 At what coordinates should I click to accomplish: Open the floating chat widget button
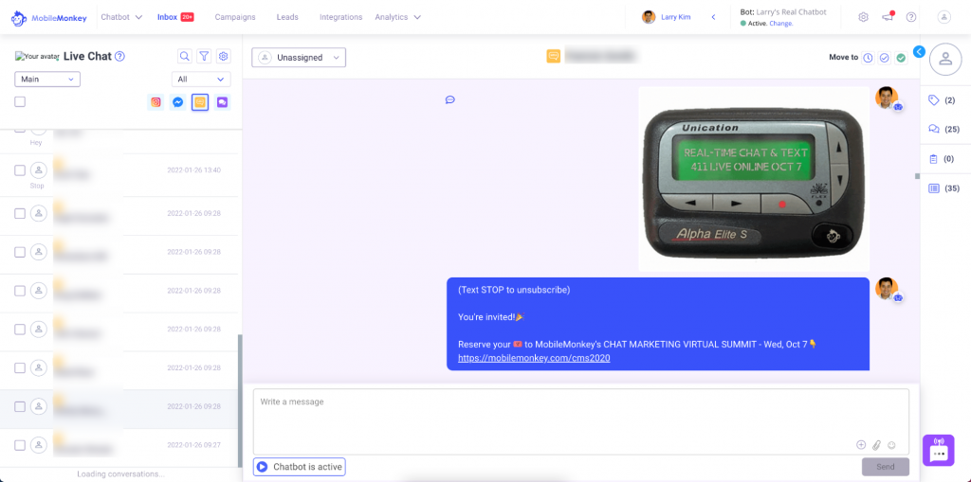[x=938, y=450]
